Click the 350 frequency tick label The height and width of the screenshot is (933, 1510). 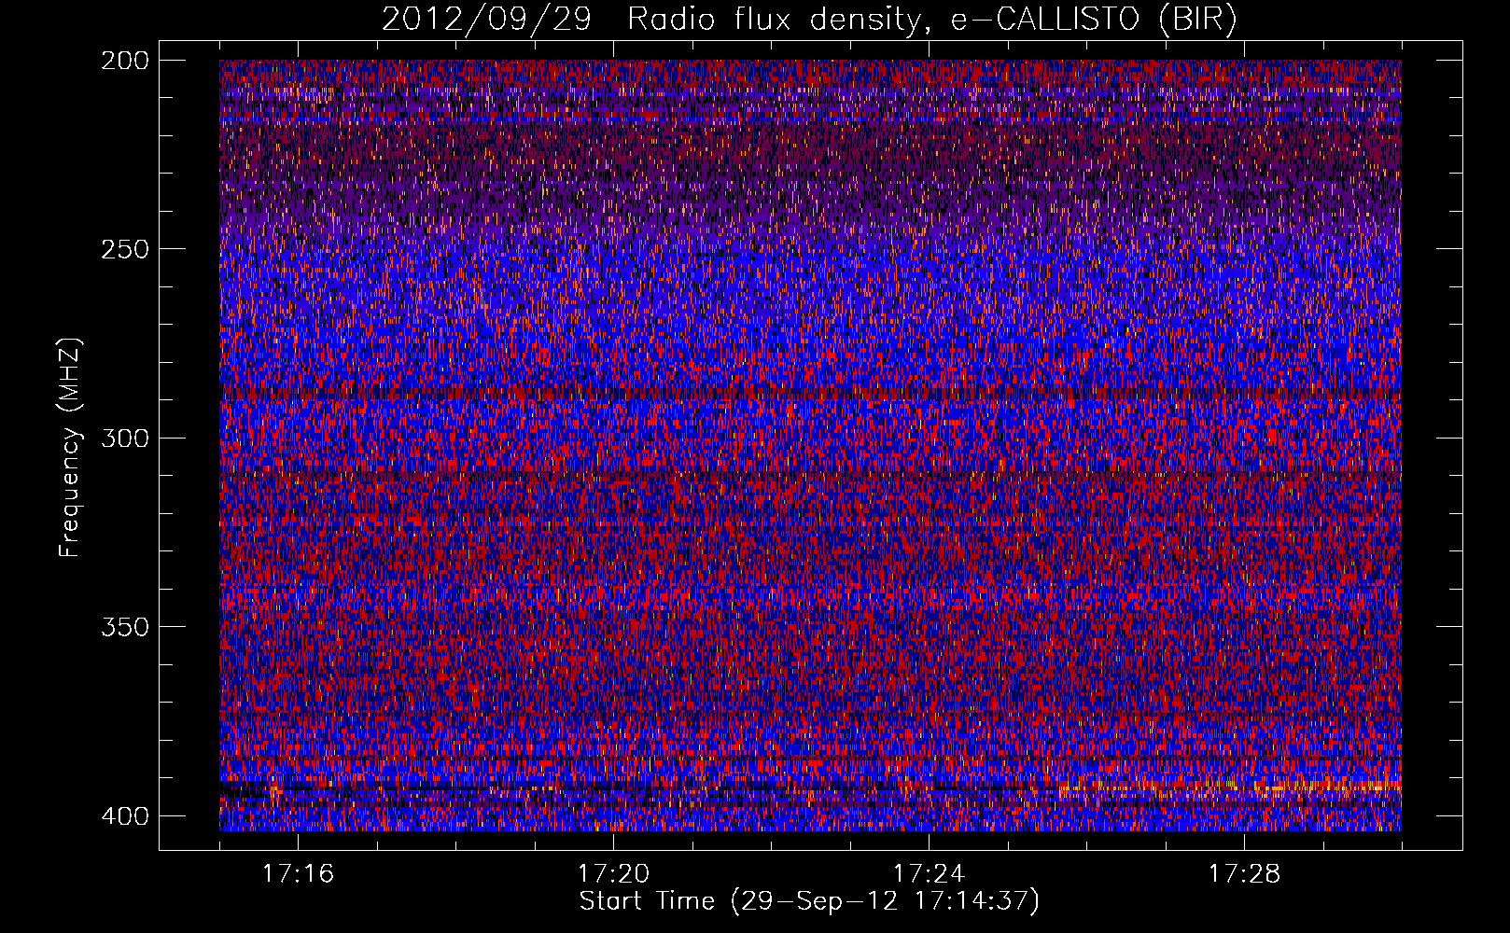(124, 626)
